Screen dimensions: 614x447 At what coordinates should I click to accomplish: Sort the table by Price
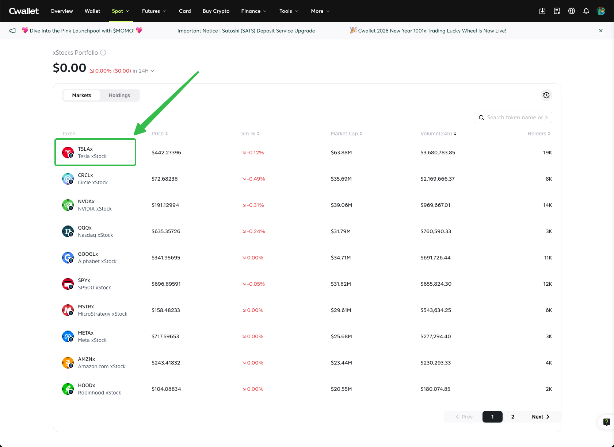click(x=160, y=134)
